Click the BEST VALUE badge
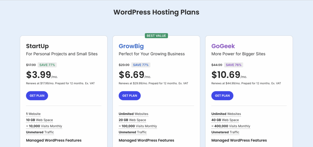 click(156, 36)
